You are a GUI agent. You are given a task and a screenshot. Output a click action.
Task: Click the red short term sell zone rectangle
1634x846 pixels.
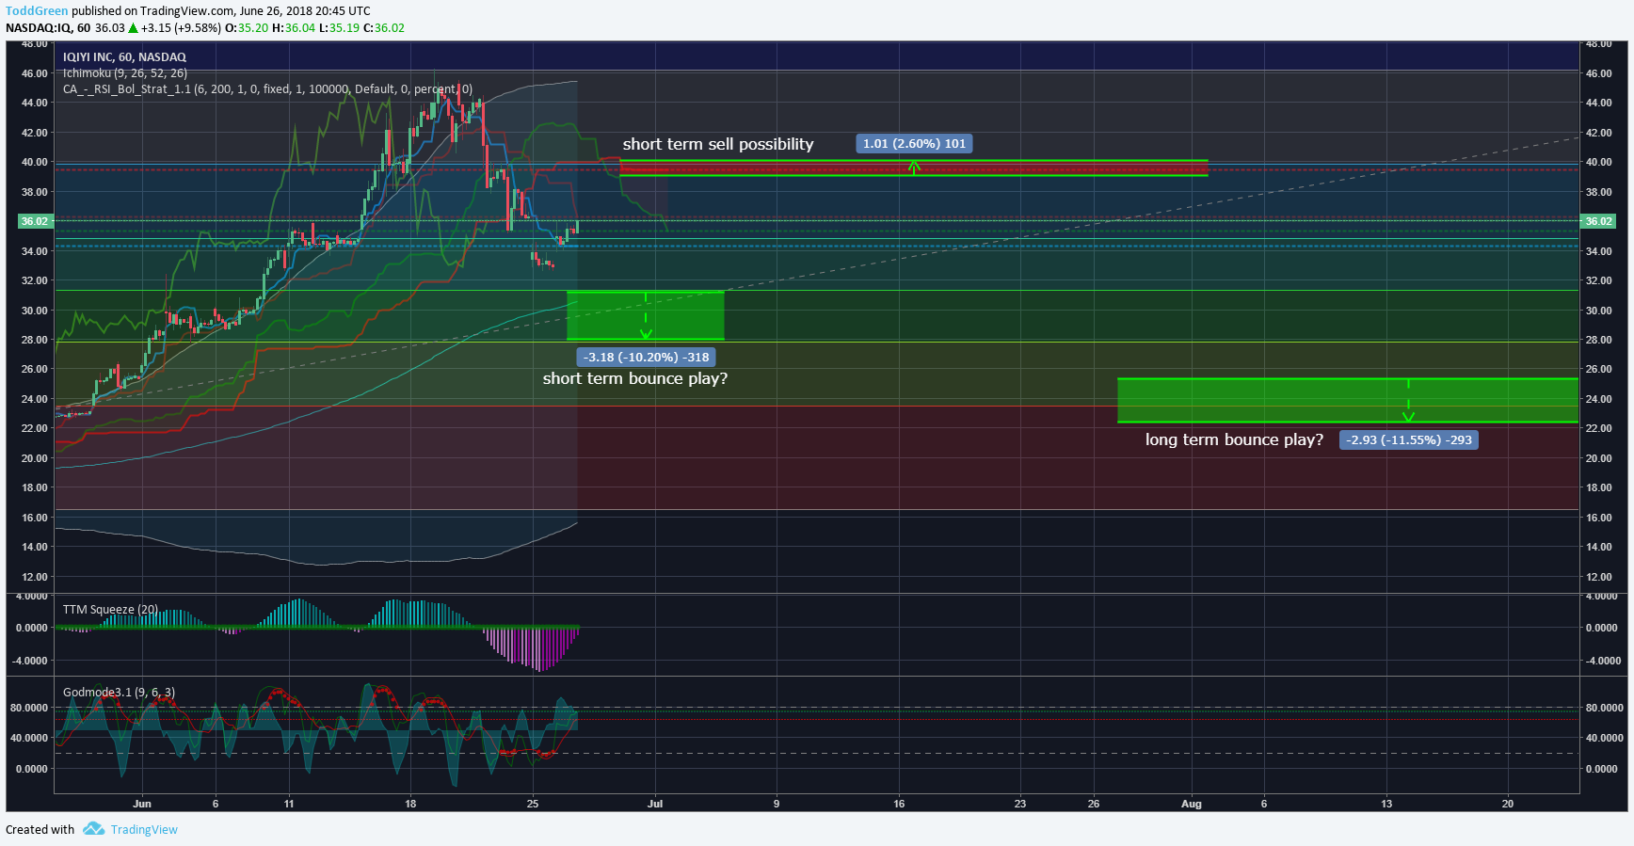pos(913,168)
